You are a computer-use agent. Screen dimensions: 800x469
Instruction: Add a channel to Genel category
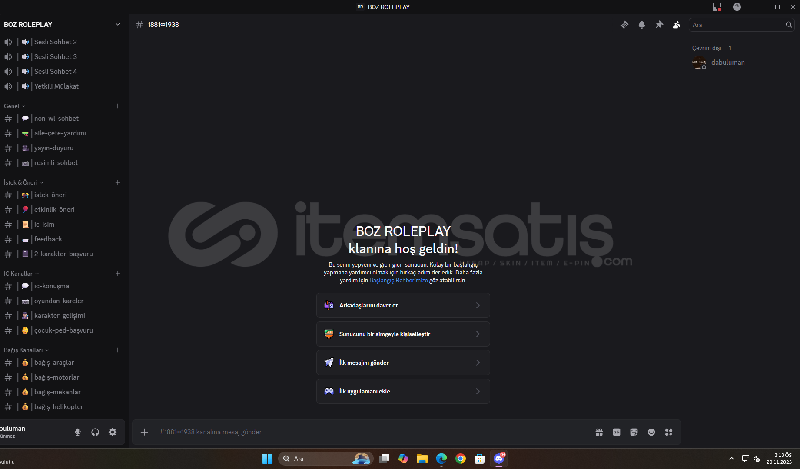(118, 106)
